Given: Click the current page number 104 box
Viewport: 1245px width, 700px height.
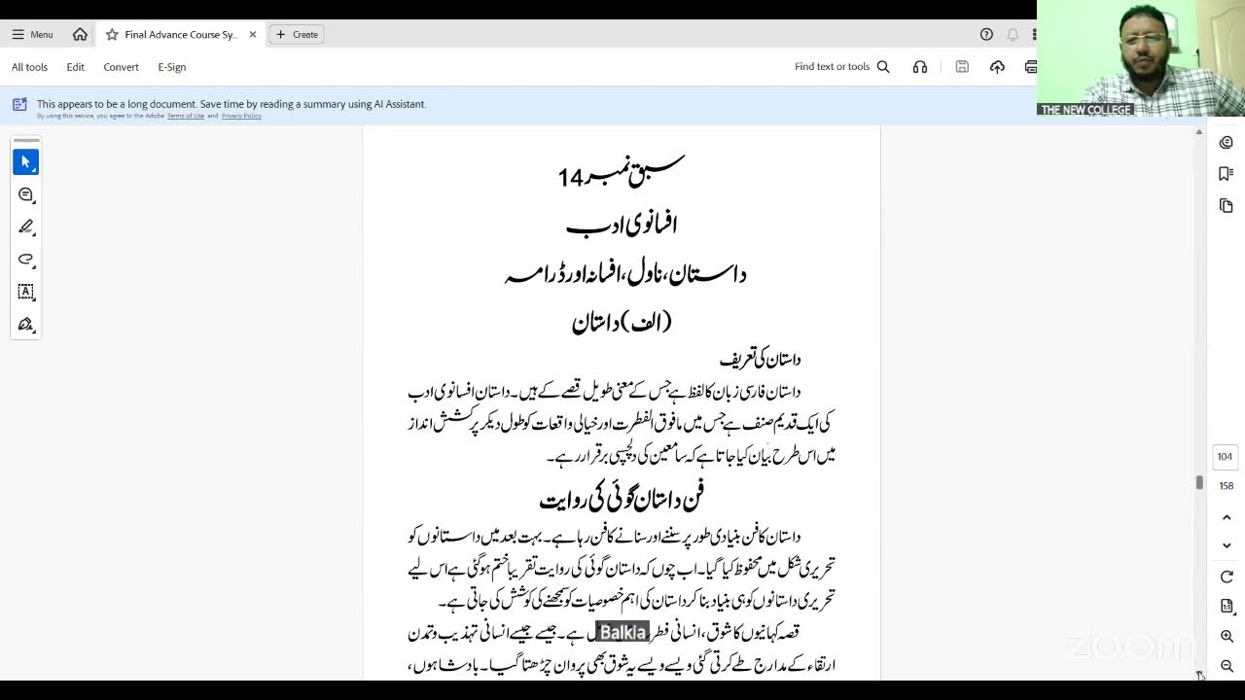Looking at the screenshot, I should click(x=1226, y=456).
